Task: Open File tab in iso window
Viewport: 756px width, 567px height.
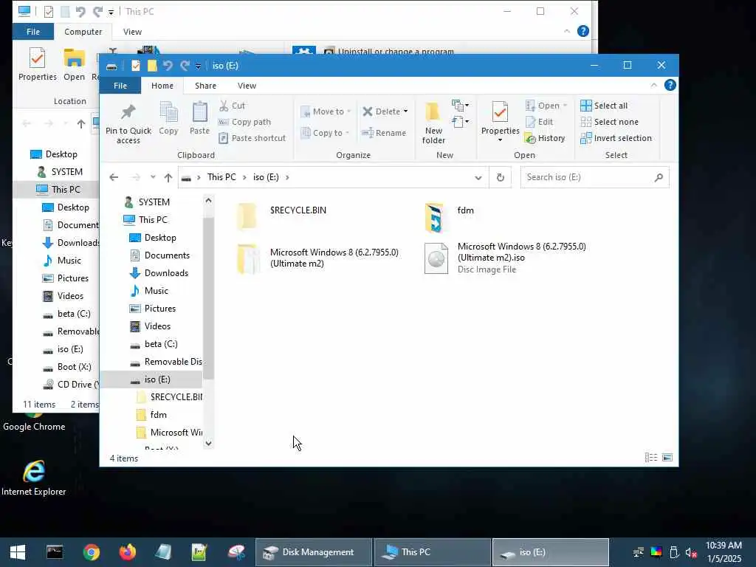Action: pyautogui.click(x=120, y=86)
